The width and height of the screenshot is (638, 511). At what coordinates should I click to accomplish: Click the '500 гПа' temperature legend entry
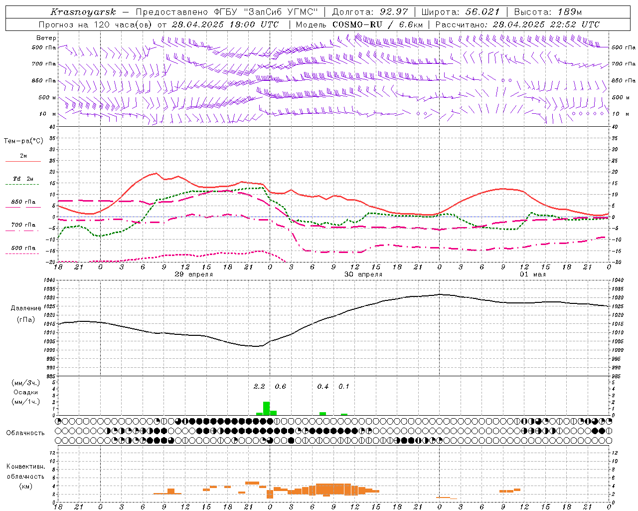click(23, 248)
